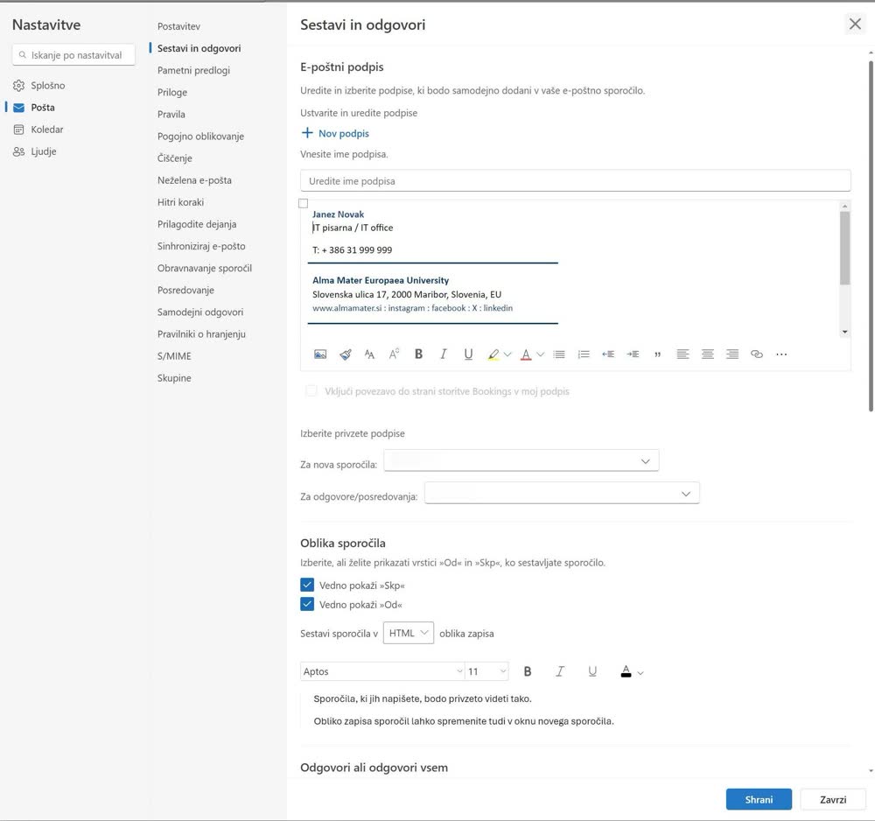
Task: Click Nov podpis link
Action: click(x=344, y=133)
